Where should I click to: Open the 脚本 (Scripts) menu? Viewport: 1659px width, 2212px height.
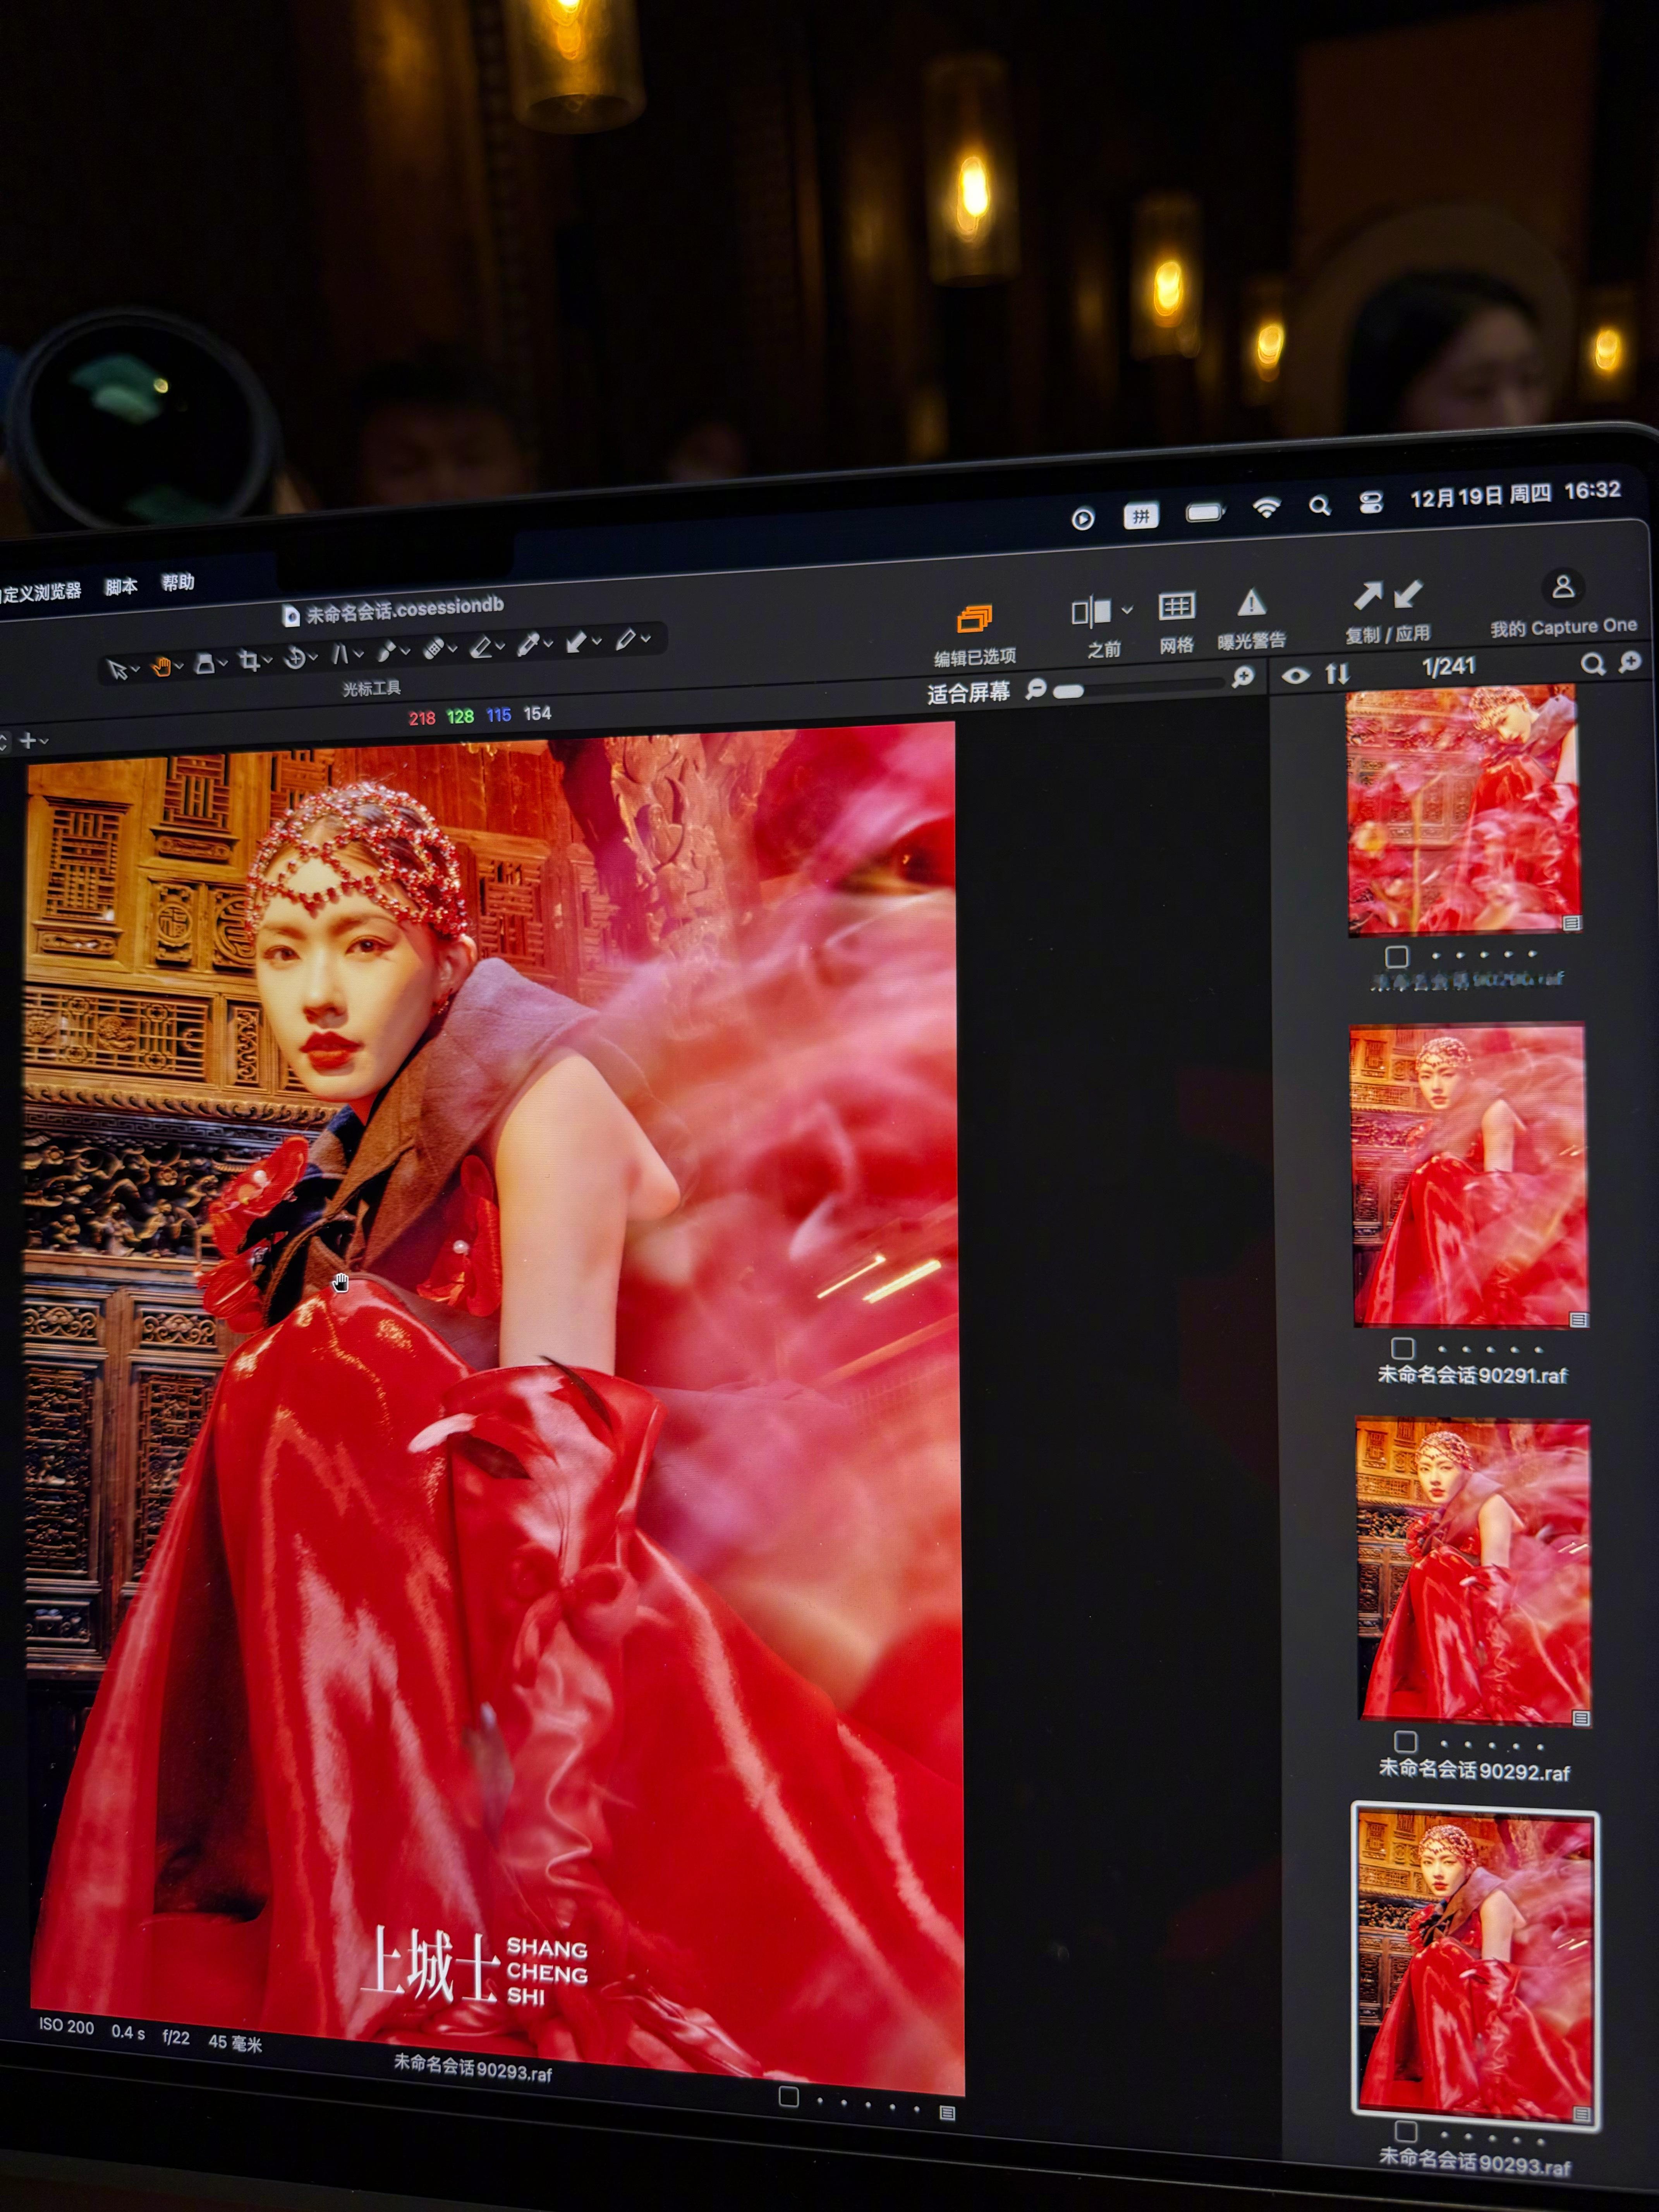(121, 587)
